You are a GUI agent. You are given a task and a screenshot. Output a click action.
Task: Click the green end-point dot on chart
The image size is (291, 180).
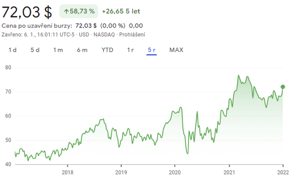click(x=283, y=86)
